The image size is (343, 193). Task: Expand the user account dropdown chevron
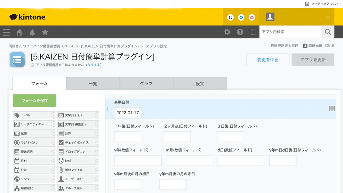(328, 17)
